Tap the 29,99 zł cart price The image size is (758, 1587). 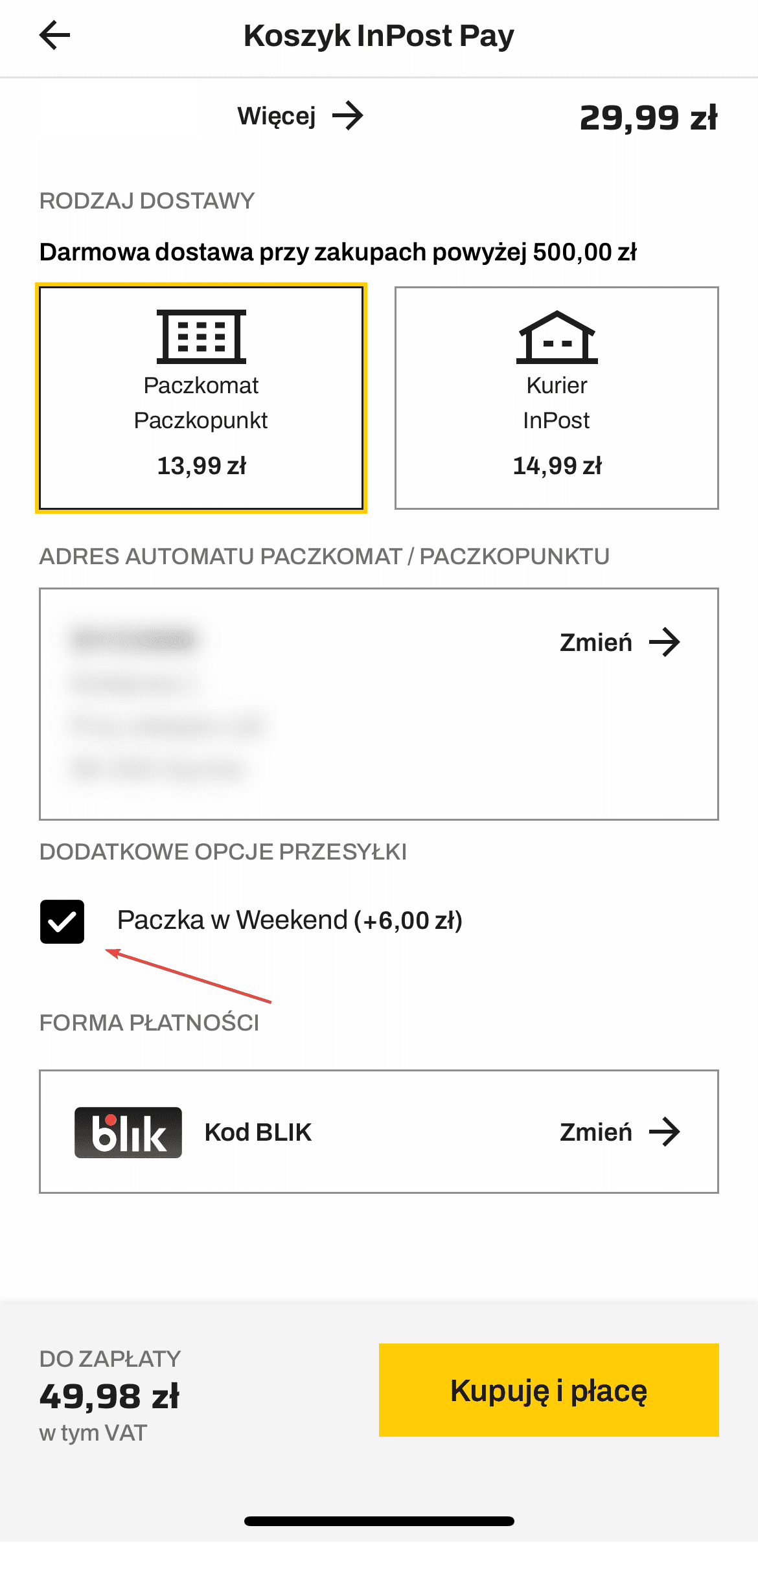[x=648, y=118]
